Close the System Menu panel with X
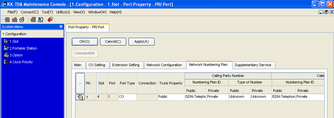Viewport: 334px width, 118px height. click(x=61, y=27)
